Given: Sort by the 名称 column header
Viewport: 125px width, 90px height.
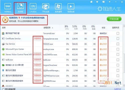Looking at the screenshot, I should [4, 28].
